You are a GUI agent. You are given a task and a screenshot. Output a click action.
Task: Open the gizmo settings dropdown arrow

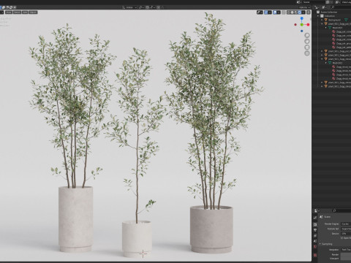[x=270, y=12]
